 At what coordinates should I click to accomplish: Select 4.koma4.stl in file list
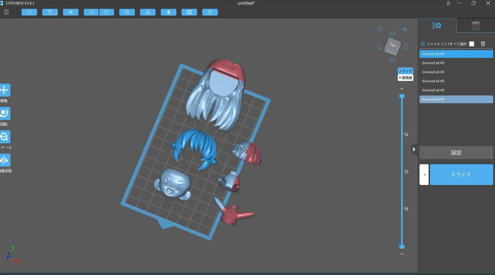(x=456, y=81)
